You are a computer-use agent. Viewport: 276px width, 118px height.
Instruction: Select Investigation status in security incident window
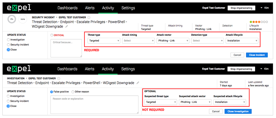click(x=8, y=40)
